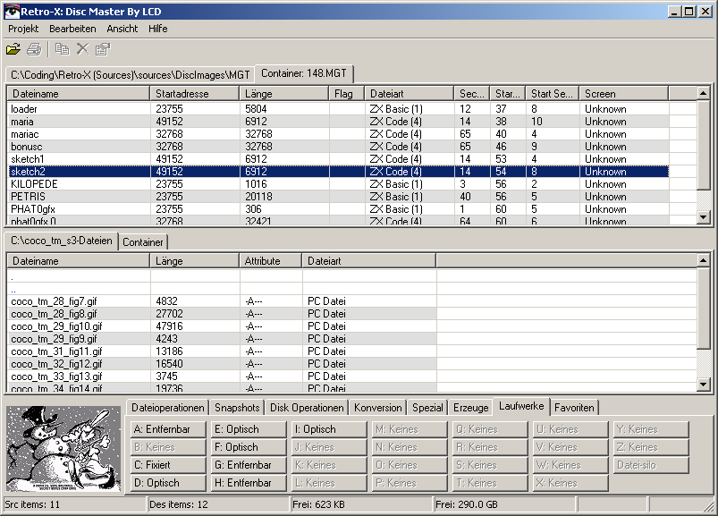This screenshot has height=516, width=718.
Task: Open the Hilfe menu
Action: [x=158, y=29]
